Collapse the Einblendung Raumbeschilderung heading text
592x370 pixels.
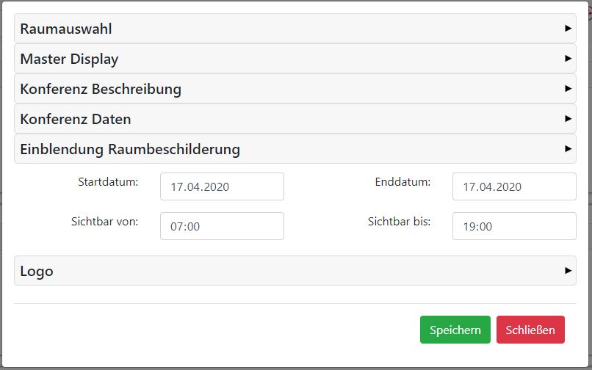(x=130, y=150)
